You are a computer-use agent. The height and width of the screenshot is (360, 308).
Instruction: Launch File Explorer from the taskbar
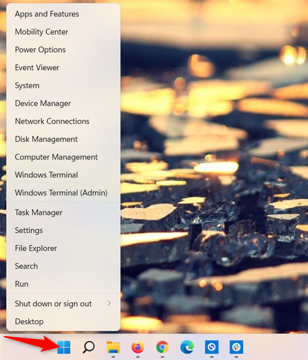point(113,347)
